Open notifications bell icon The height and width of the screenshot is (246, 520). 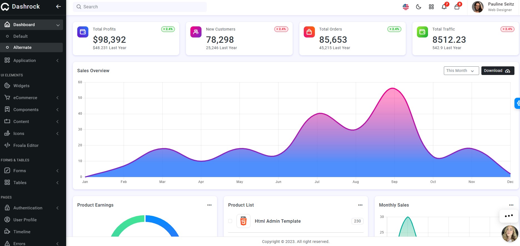(444, 7)
